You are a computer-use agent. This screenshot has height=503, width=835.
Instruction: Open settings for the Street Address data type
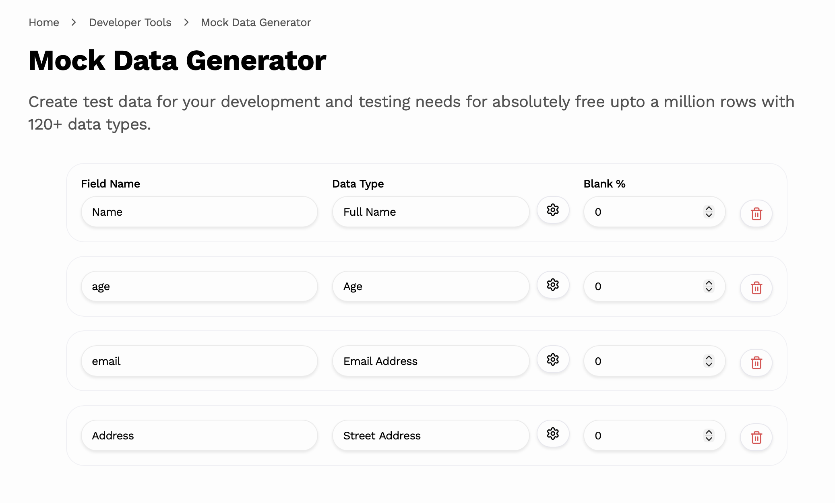(553, 434)
